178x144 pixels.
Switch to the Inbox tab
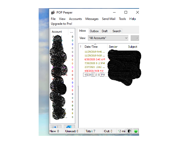[83, 31]
